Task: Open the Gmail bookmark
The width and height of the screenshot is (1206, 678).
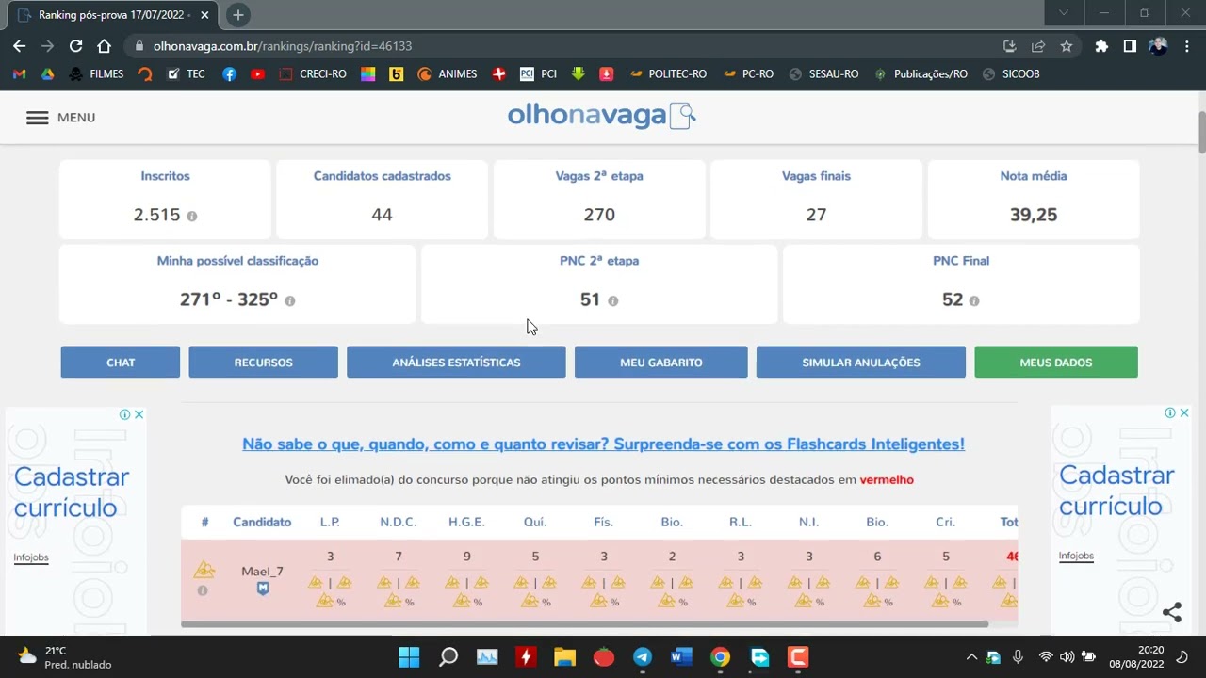Action: click(20, 73)
